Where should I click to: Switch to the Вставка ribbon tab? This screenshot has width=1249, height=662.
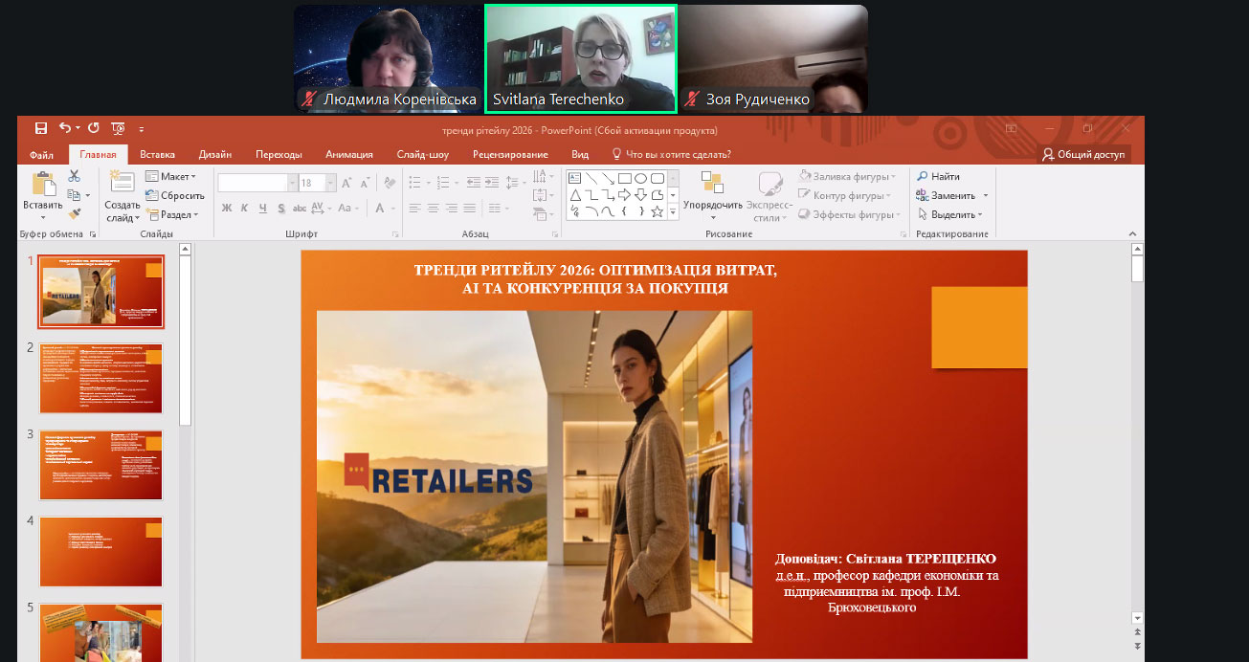click(x=157, y=154)
